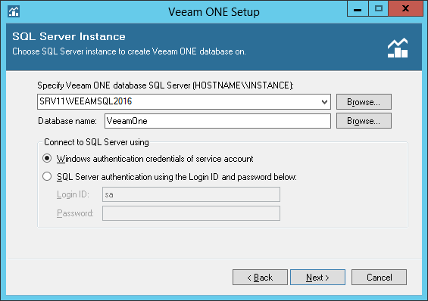Viewport: 428px width, 301px height.
Task: Maximize the Veeam ONE Setup window
Action: pyautogui.click(x=378, y=9)
